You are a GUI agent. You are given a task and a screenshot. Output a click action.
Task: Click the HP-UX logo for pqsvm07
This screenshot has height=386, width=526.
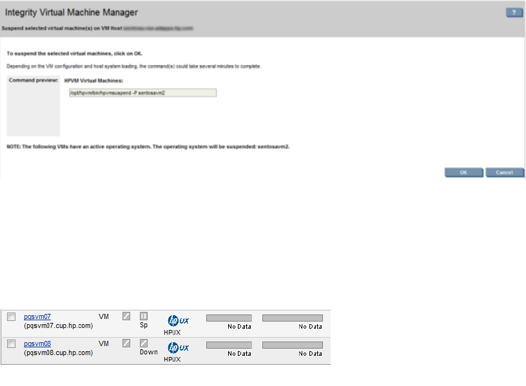178,320
